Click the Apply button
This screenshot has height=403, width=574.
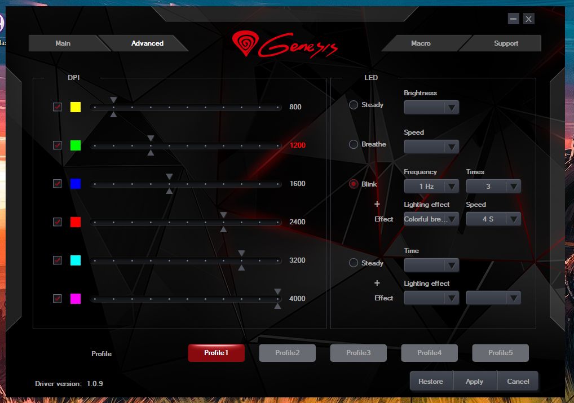pyautogui.click(x=474, y=382)
